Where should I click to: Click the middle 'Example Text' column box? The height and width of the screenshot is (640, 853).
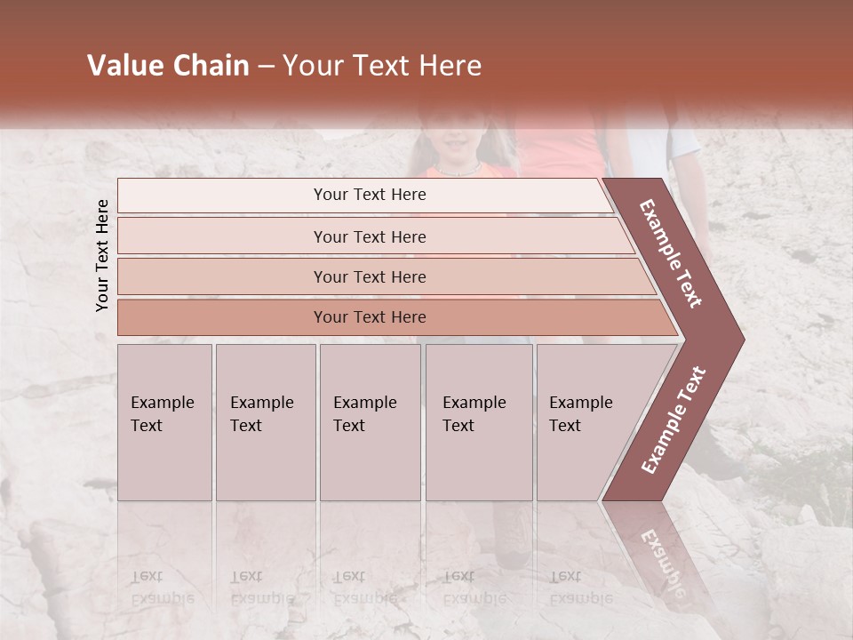pyautogui.click(x=371, y=422)
